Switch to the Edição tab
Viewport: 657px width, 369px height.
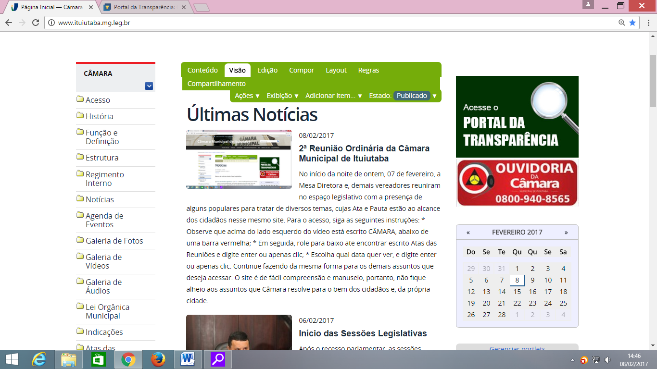[x=267, y=70]
